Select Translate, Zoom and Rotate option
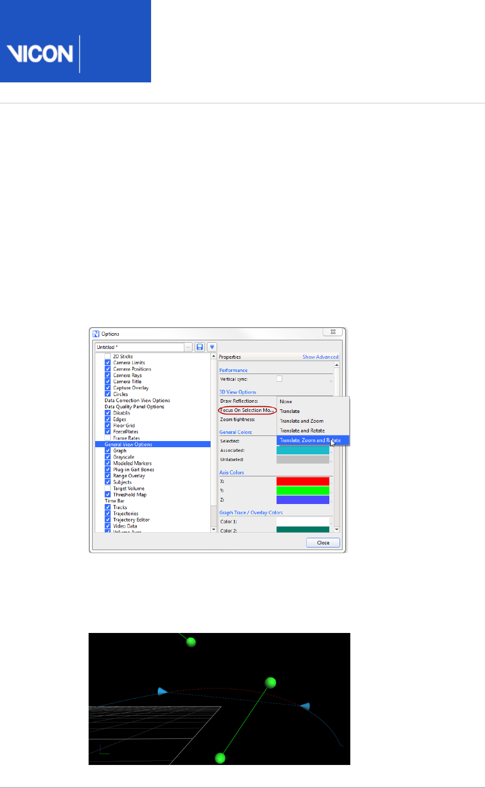This screenshot has height=788, width=485. [313, 440]
